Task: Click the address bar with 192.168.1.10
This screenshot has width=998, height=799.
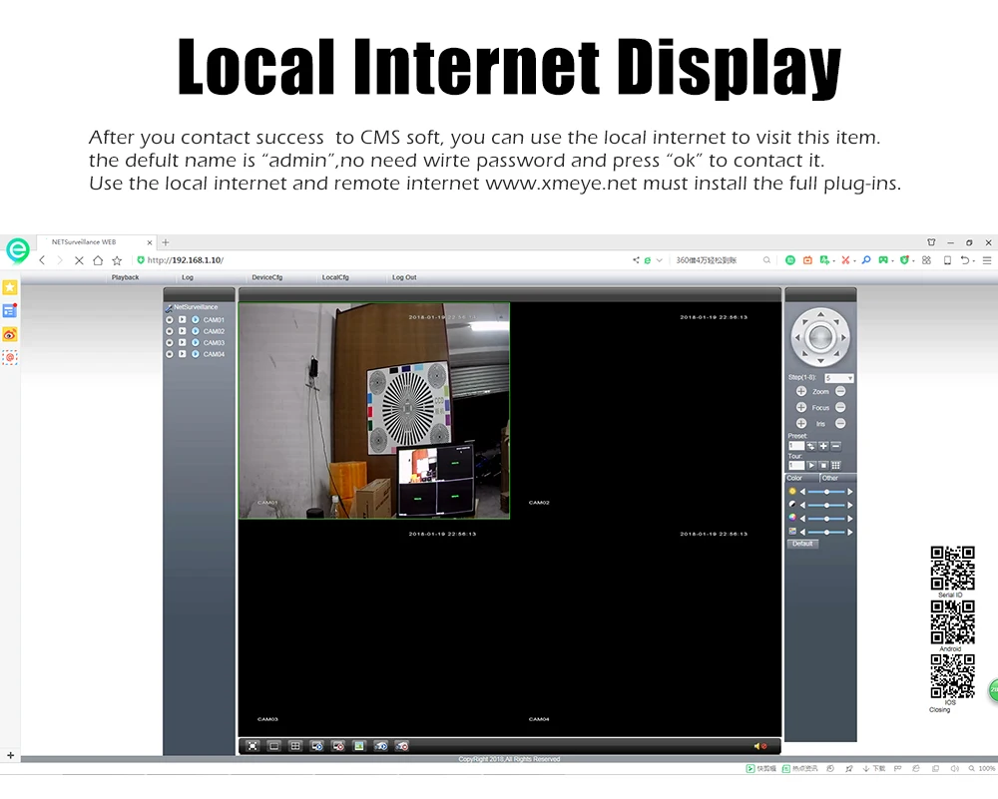Action: pyautogui.click(x=382, y=260)
